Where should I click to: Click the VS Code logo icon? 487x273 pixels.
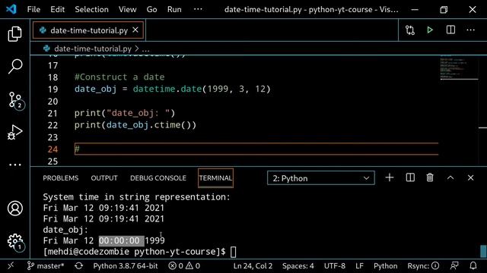[x=11, y=9]
